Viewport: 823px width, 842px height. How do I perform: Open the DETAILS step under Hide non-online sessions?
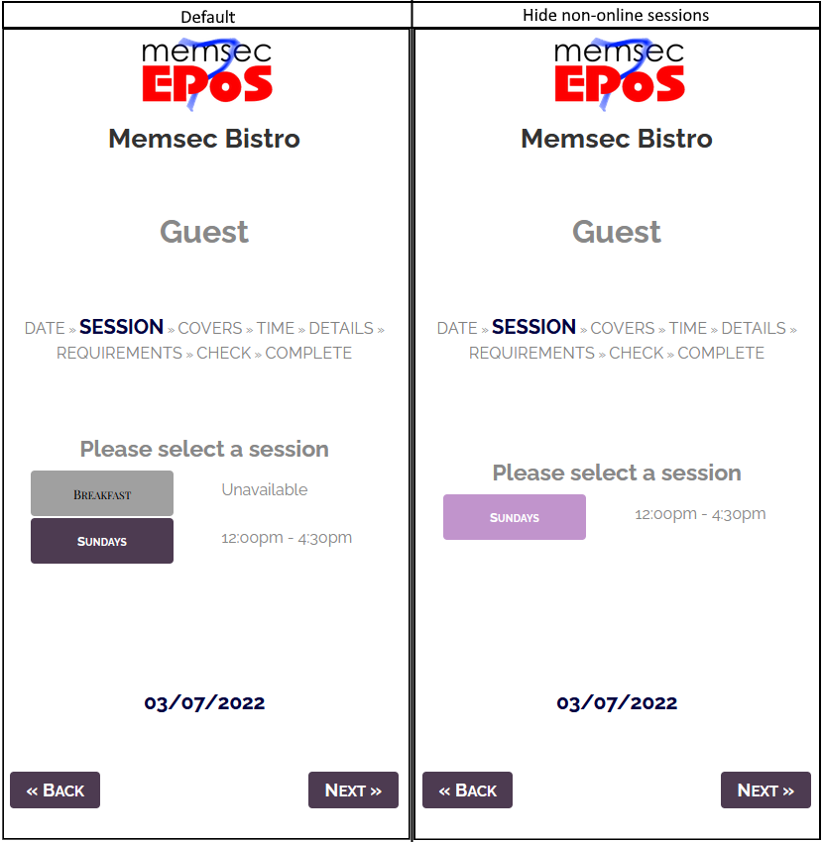point(754,328)
